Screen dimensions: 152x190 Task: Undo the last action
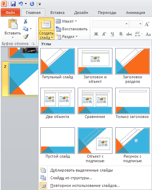coord(21,4)
